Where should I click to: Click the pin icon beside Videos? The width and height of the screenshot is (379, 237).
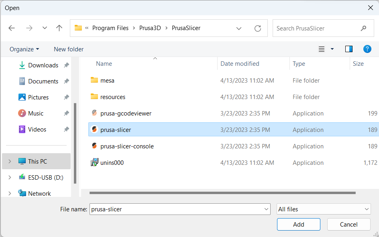67,130
